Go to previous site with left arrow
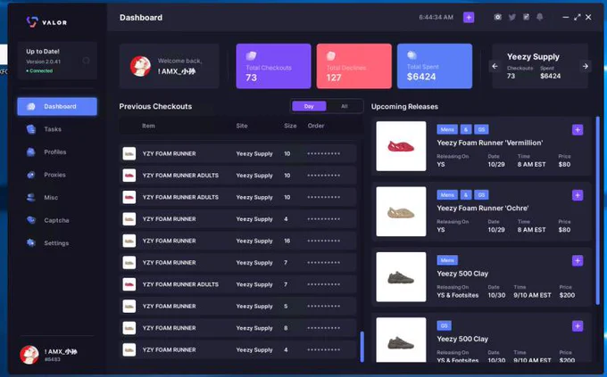This screenshot has width=607, height=377. click(495, 66)
